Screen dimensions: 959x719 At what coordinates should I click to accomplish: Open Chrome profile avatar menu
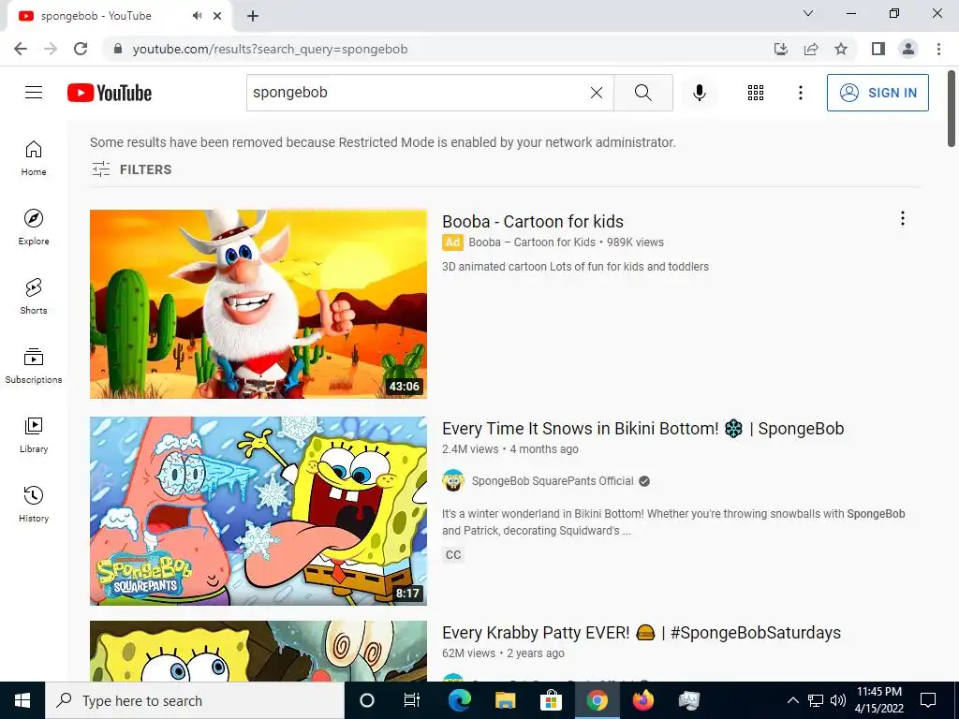tap(908, 49)
